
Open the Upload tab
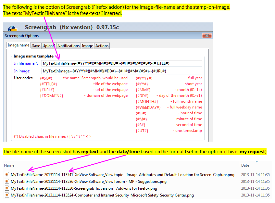click(49, 46)
